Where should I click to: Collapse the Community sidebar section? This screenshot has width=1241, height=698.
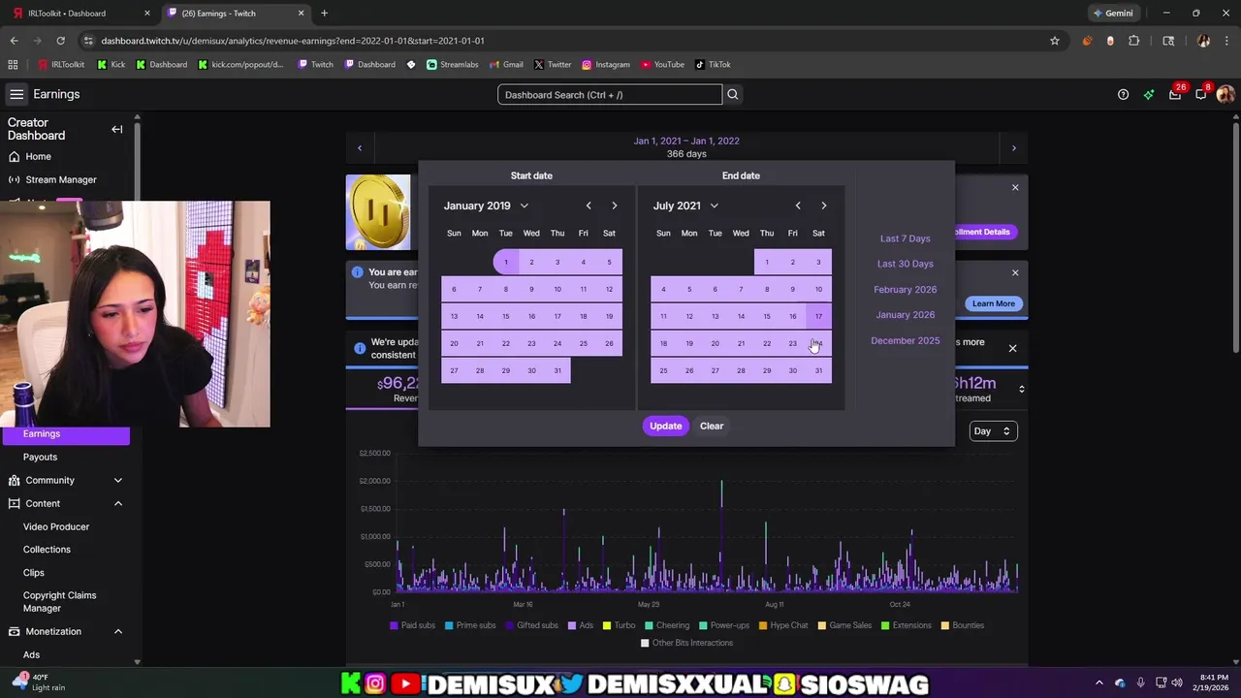point(118,480)
